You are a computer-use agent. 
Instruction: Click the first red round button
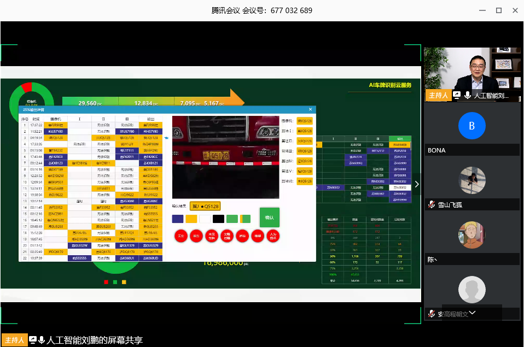[180, 236]
